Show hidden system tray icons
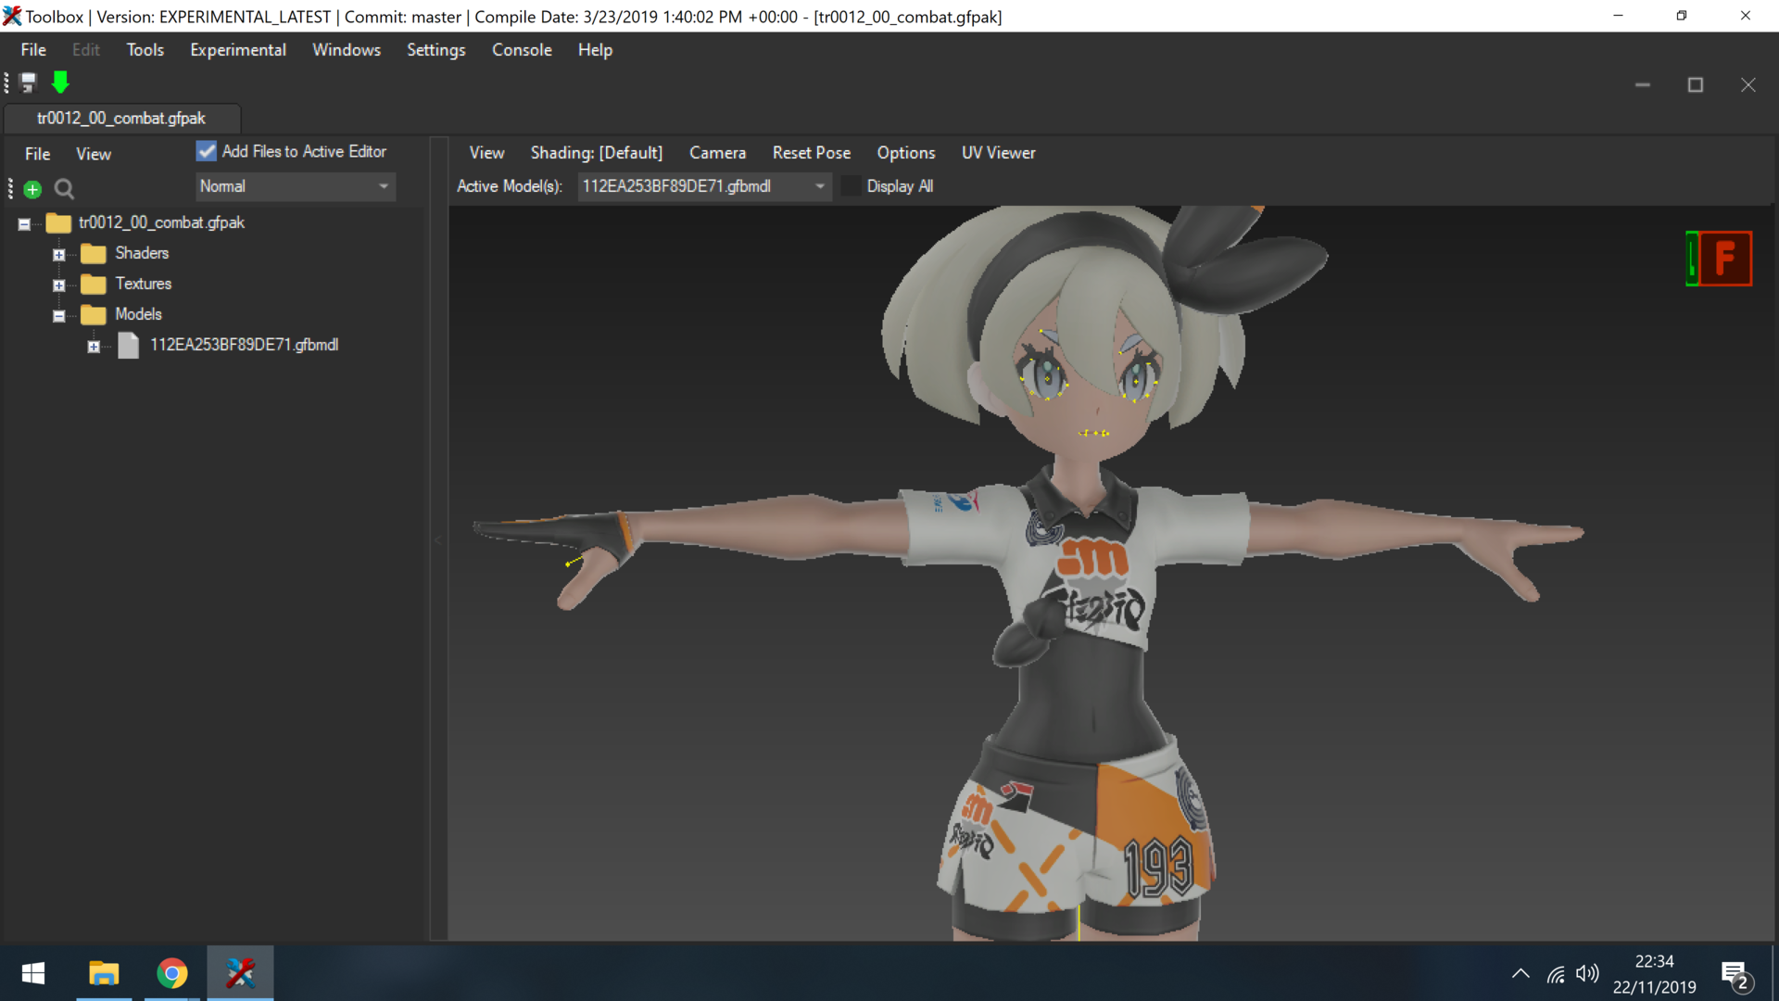Screen dimensions: 1779x1001 (1520, 973)
